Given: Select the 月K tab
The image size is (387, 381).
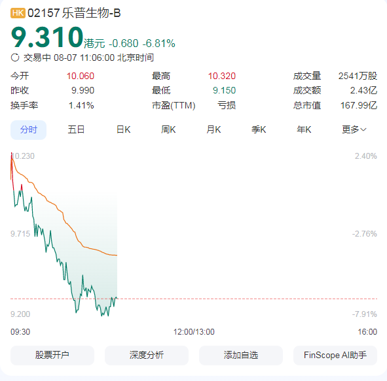Looking at the screenshot, I should [213, 129].
